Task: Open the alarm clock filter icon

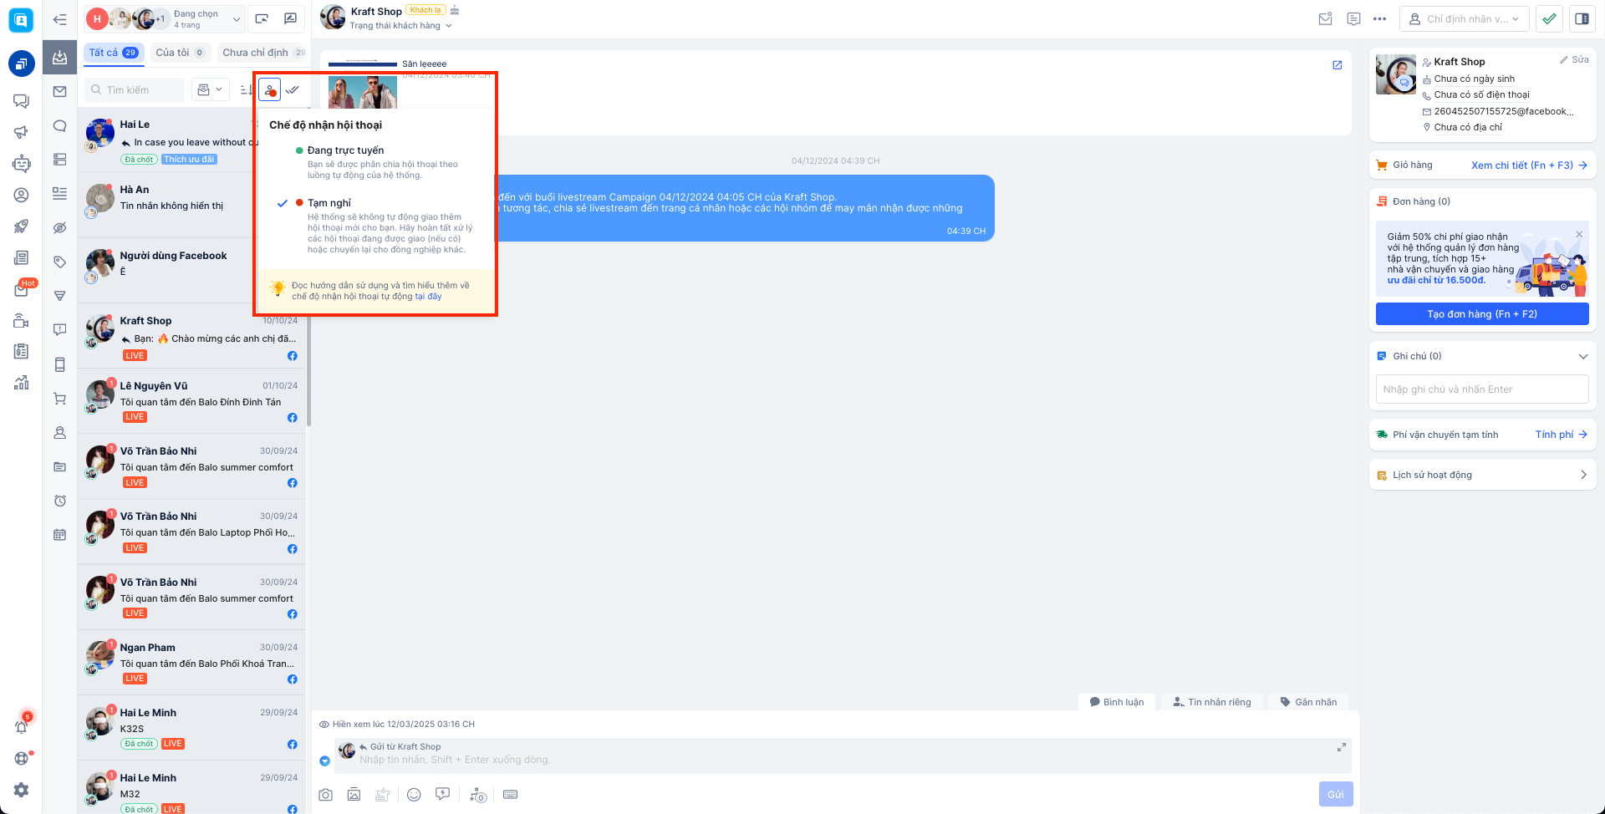Action: [59, 501]
